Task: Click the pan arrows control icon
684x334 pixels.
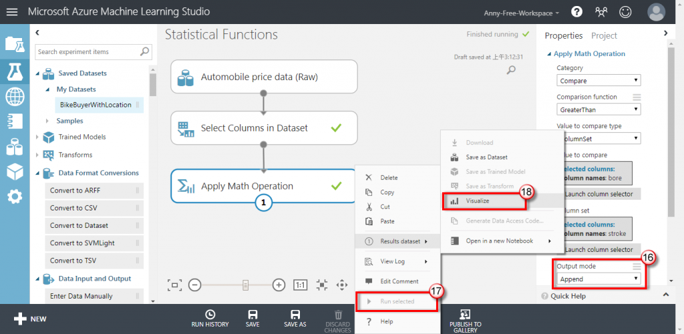Action: tap(342, 285)
